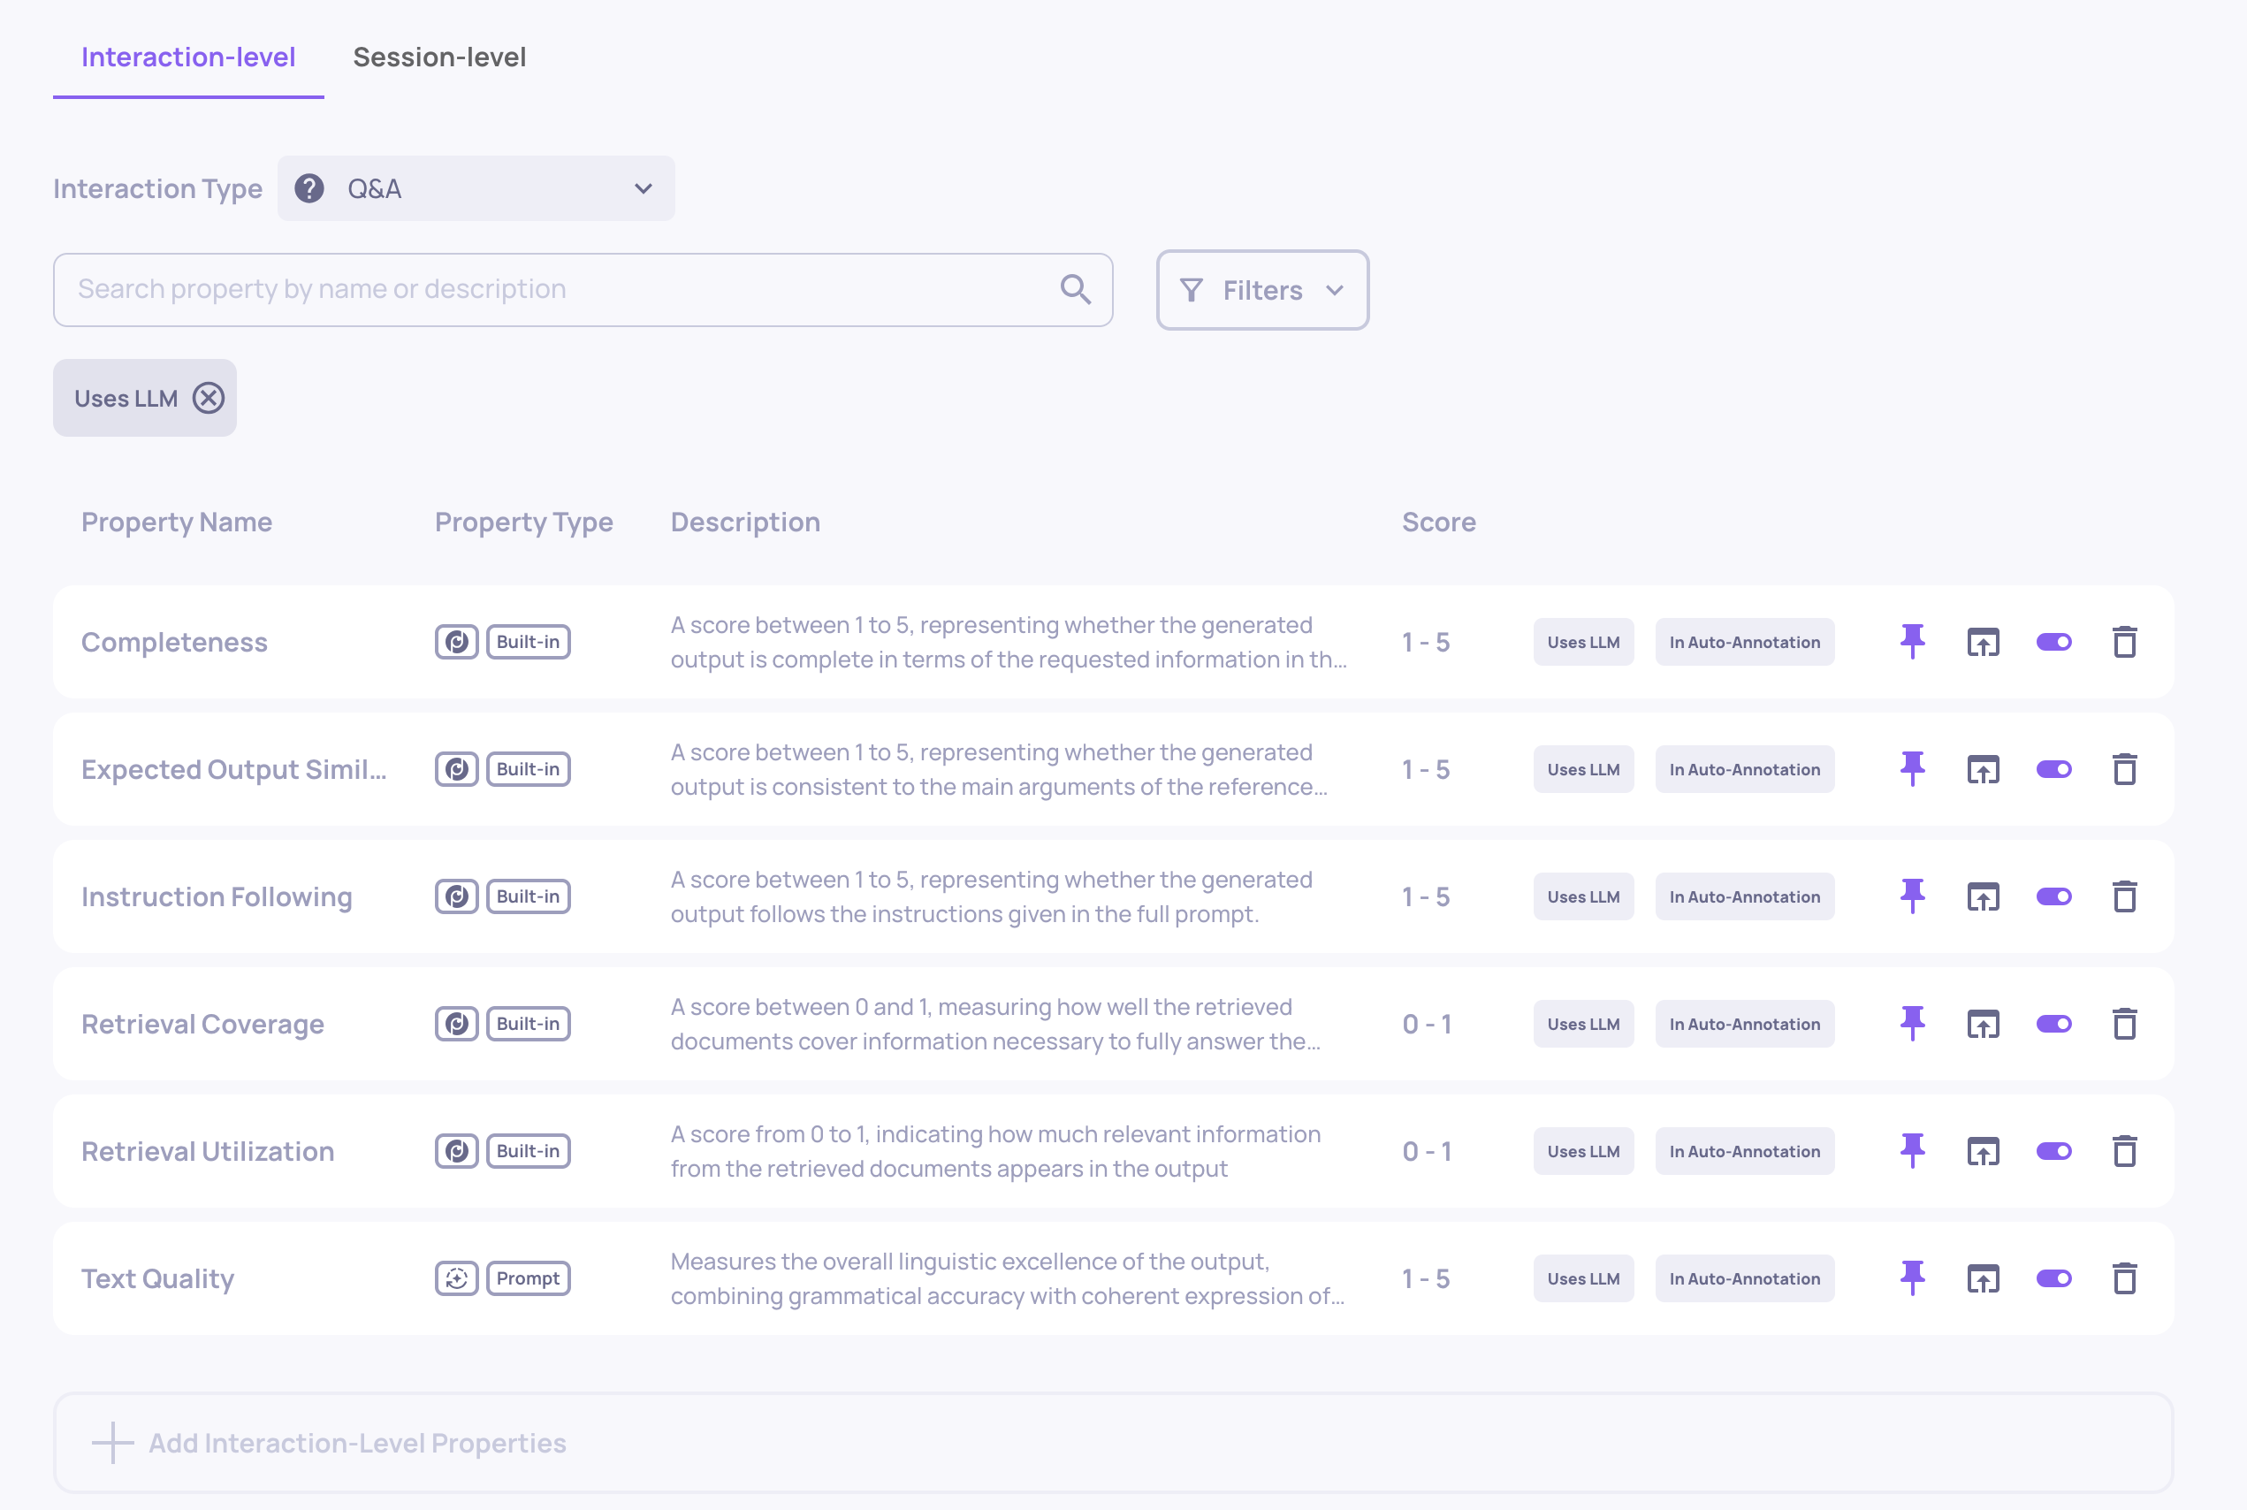This screenshot has width=2247, height=1510.
Task: Switch off the Text Quality toggle
Action: pos(2053,1277)
